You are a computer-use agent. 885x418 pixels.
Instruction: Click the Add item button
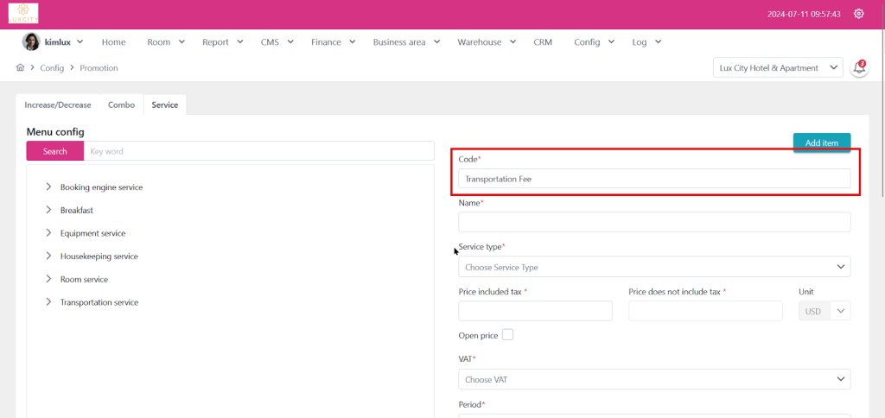tap(821, 142)
